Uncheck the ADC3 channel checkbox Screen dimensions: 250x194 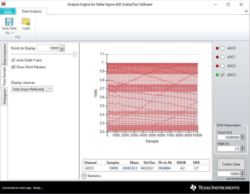coord(222,75)
